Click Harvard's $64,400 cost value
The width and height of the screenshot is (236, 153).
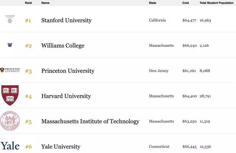click(190, 96)
